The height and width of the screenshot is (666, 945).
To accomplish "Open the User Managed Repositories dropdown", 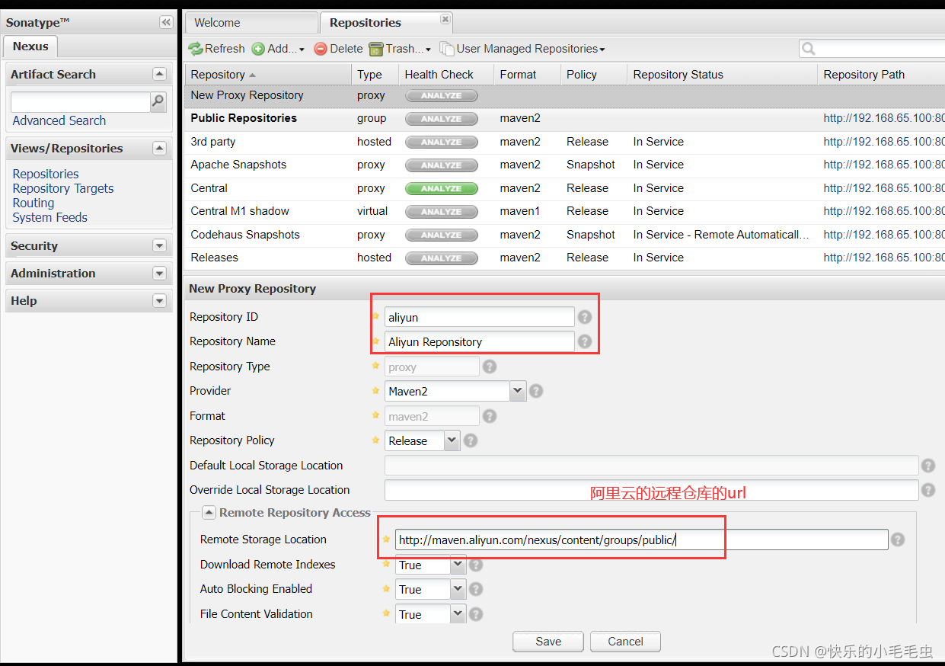I will (x=522, y=49).
